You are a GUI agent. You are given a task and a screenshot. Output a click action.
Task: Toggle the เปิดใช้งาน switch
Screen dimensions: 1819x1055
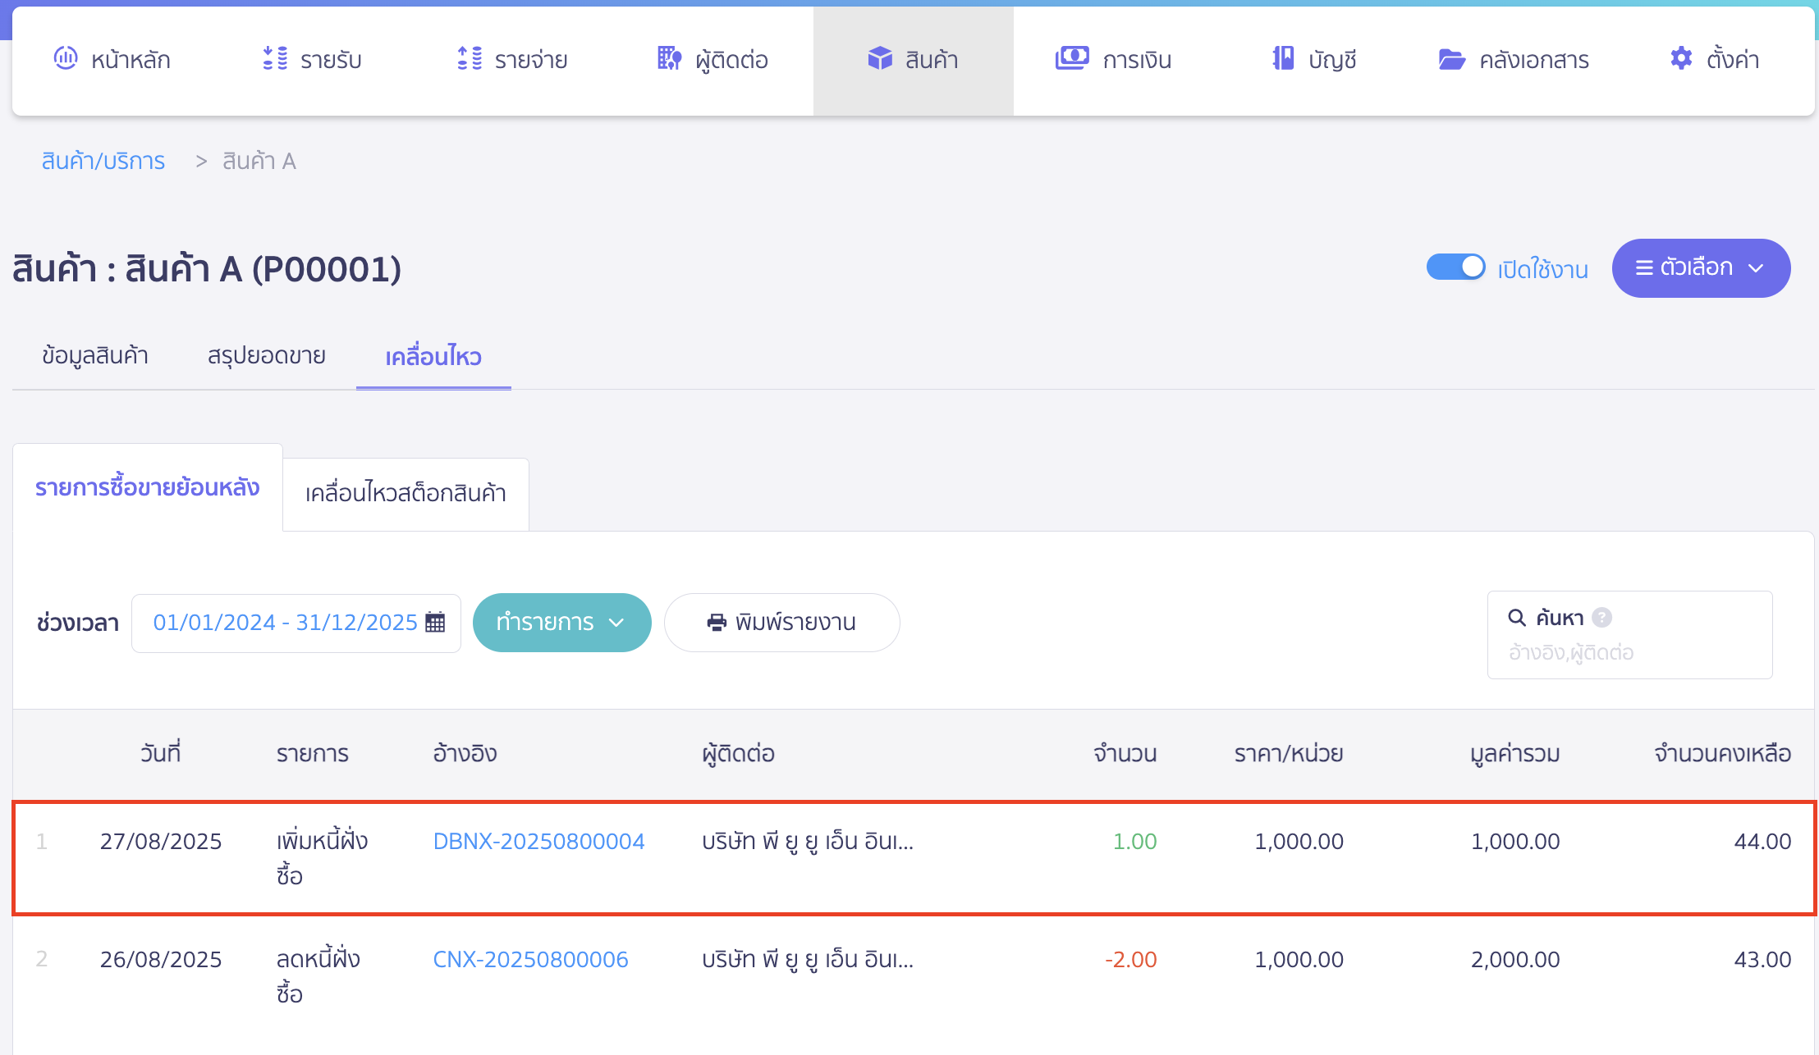(x=1456, y=267)
